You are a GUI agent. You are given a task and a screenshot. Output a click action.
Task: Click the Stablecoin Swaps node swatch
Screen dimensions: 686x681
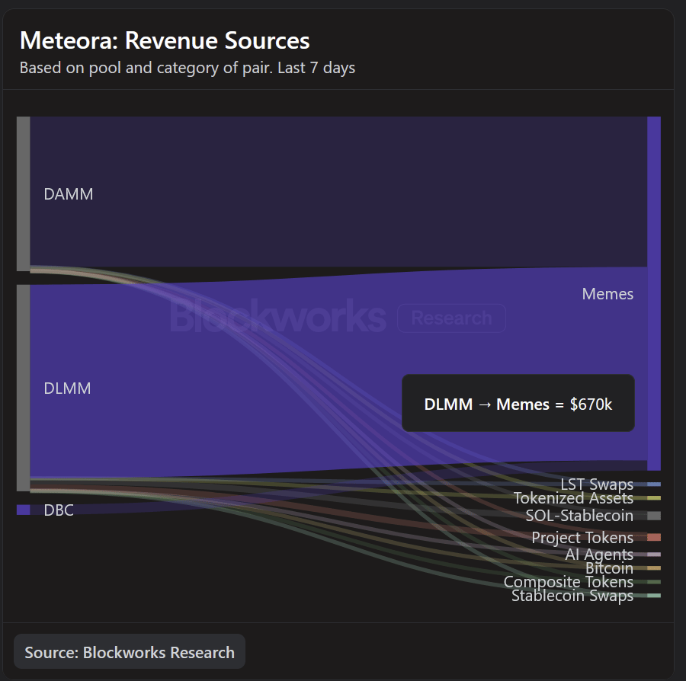tap(654, 596)
